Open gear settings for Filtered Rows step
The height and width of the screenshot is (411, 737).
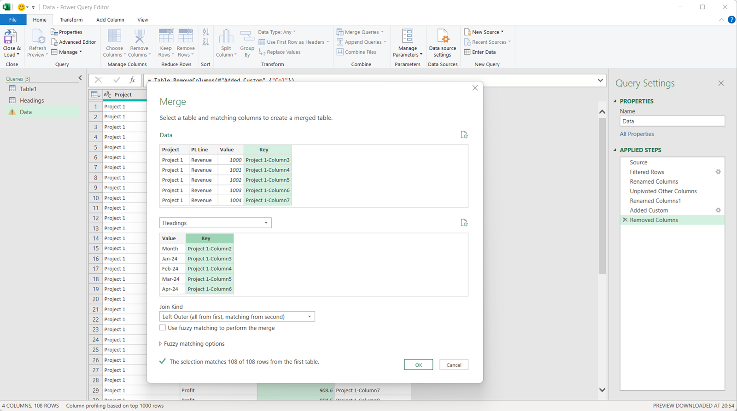pyautogui.click(x=718, y=172)
